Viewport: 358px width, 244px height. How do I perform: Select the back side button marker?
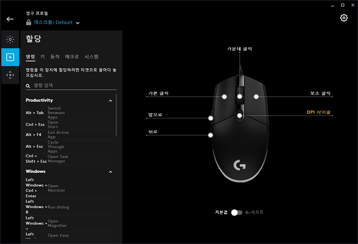pyautogui.click(x=211, y=135)
